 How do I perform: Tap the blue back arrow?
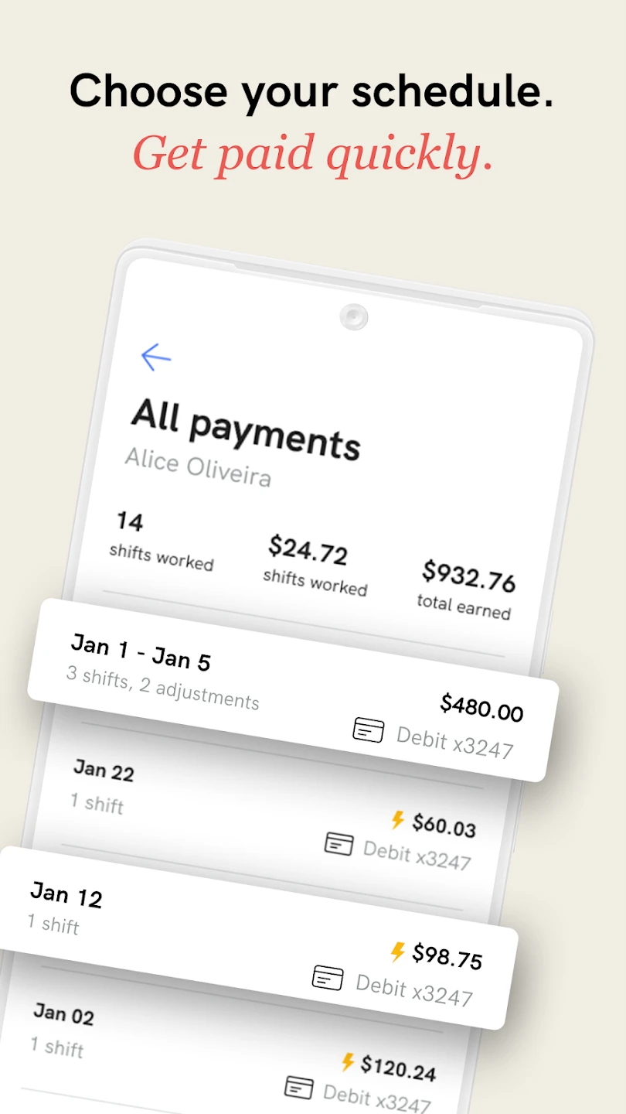point(155,357)
